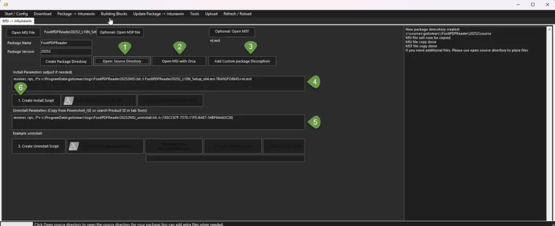Click the Package Version field showing 20252
555x226 pixels.
tap(66, 51)
